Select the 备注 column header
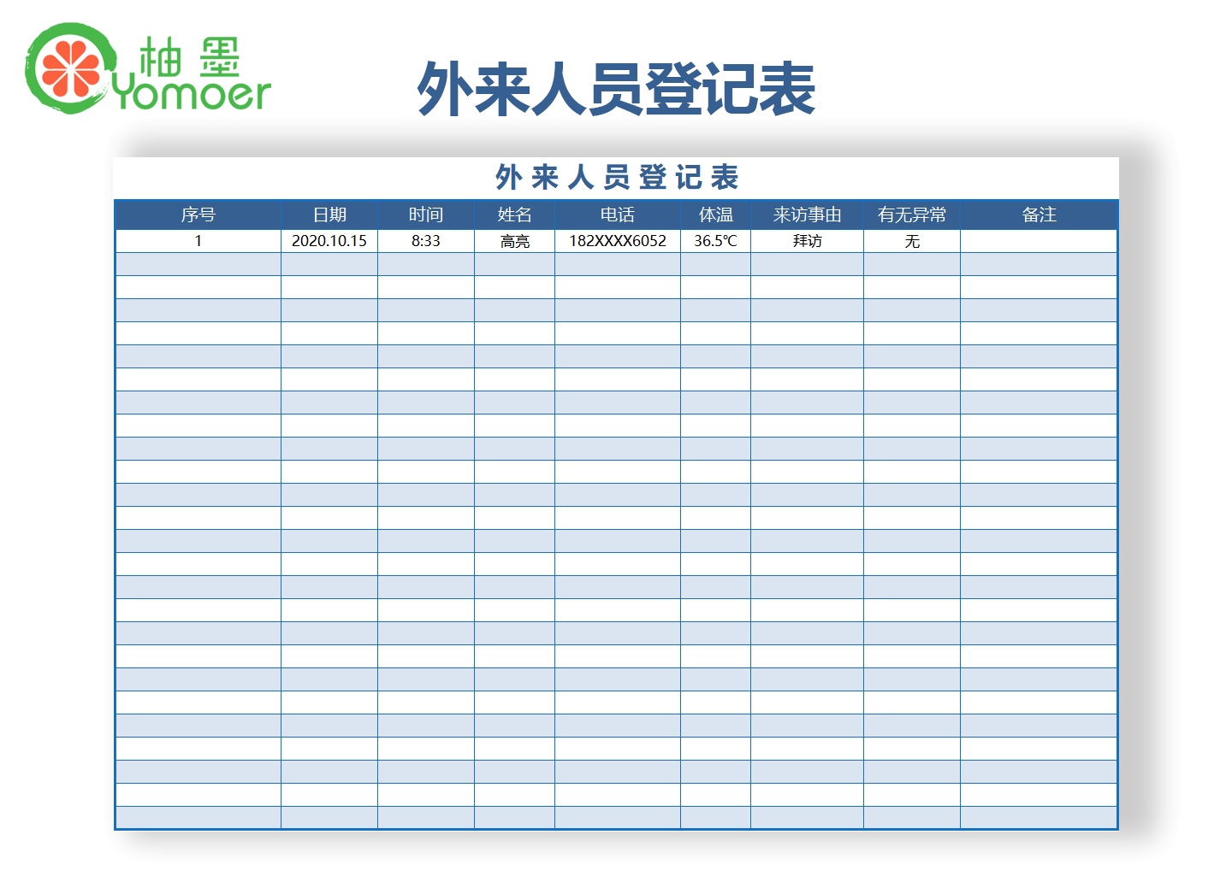Viewport: 1232px width, 870px height. (1039, 215)
